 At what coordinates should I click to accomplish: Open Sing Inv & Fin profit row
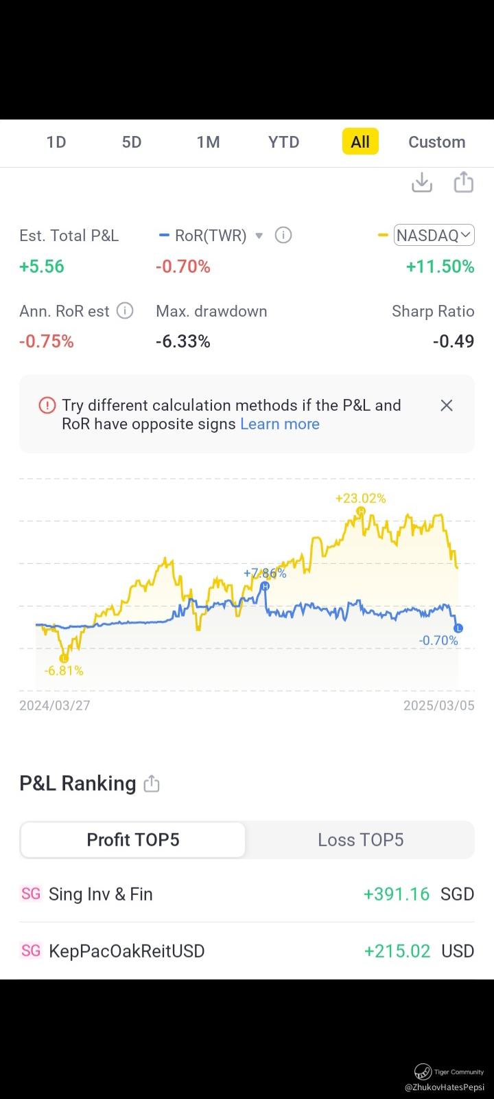click(247, 894)
